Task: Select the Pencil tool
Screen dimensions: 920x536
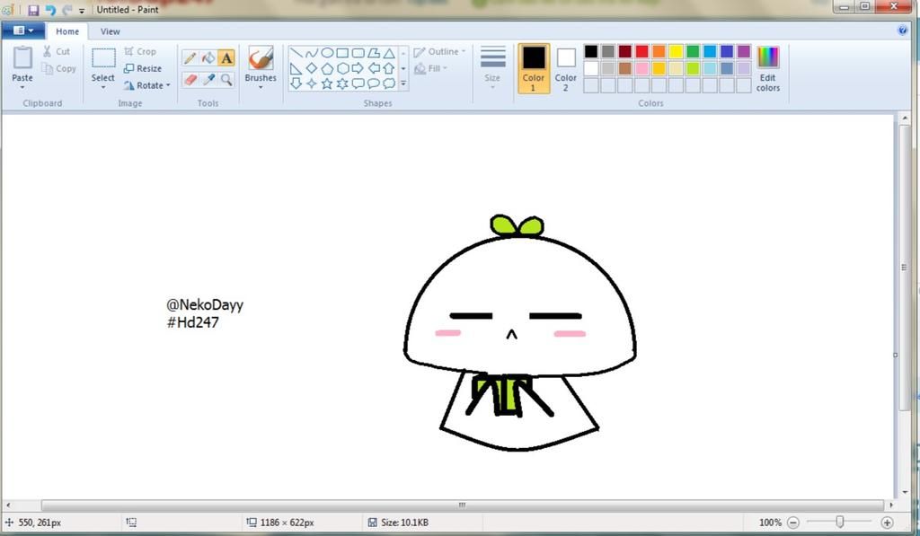Action: [x=190, y=57]
